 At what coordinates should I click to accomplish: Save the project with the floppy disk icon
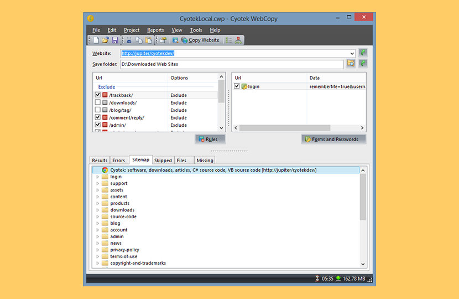[115, 40]
